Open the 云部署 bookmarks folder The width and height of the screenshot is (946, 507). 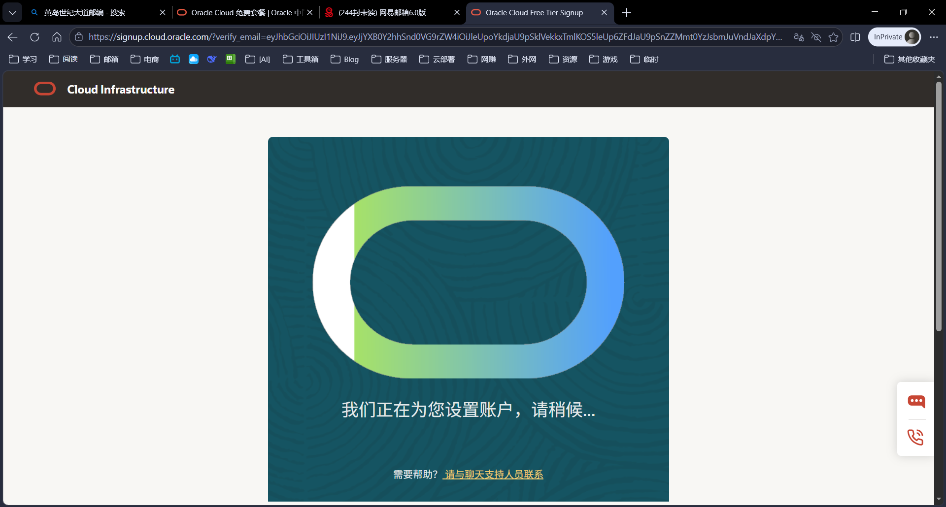pyautogui.click(x=437, y=59)
